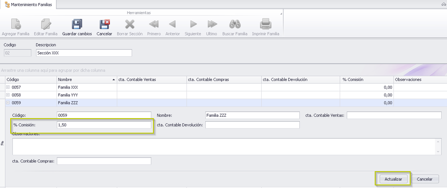Select the Familia XXX cell
This screenshot has width=447, height=188.
tap(87, 88)
